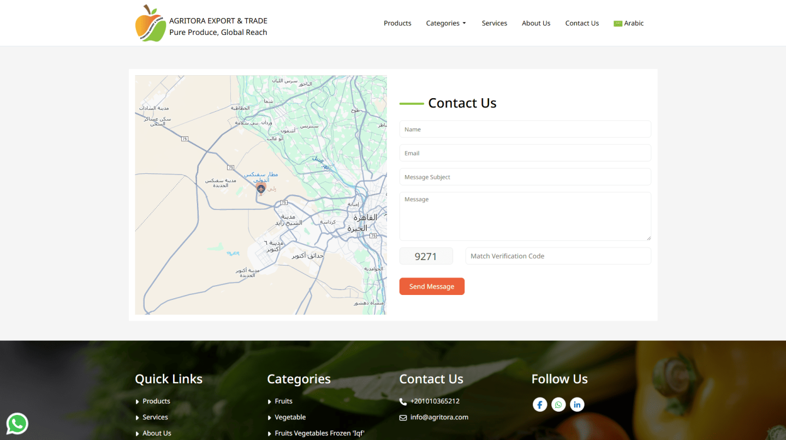Image resolution: width=786 pixels, height=440 pixels.
Task: Click the envelope email icon in footer
Action: coord(403,418)
